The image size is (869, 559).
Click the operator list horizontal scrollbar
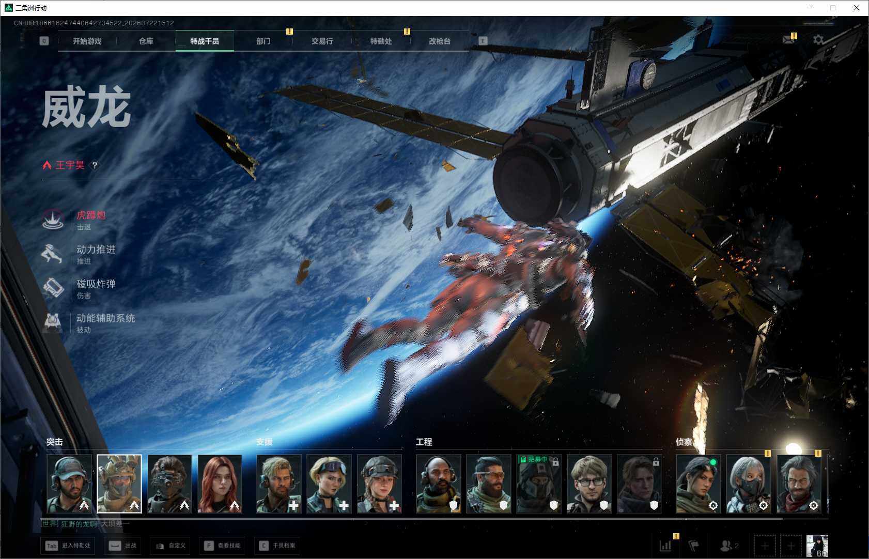[411, 518]
